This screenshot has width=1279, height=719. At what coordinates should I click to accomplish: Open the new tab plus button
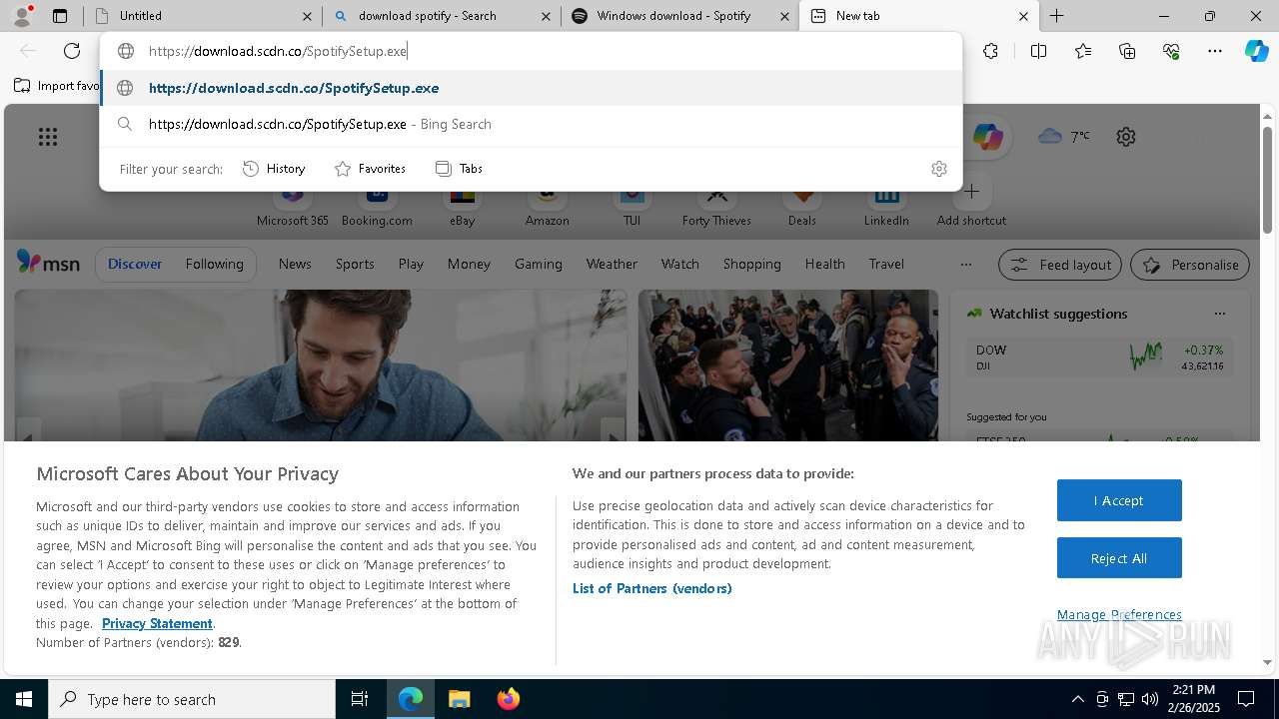1056,16
